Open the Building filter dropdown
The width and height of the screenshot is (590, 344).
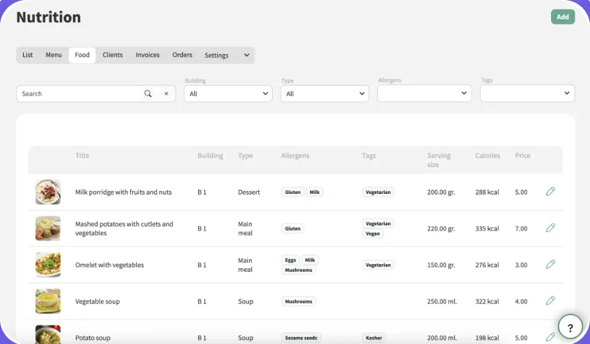click(x=228, y=94)
